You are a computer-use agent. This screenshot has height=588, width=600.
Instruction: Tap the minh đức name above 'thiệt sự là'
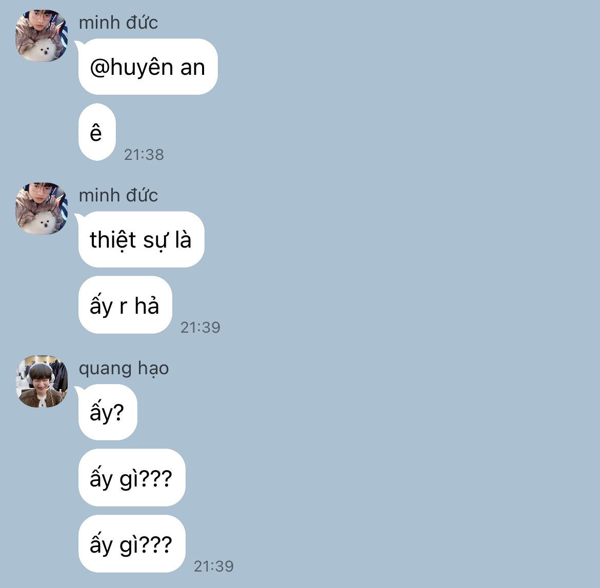118,195
